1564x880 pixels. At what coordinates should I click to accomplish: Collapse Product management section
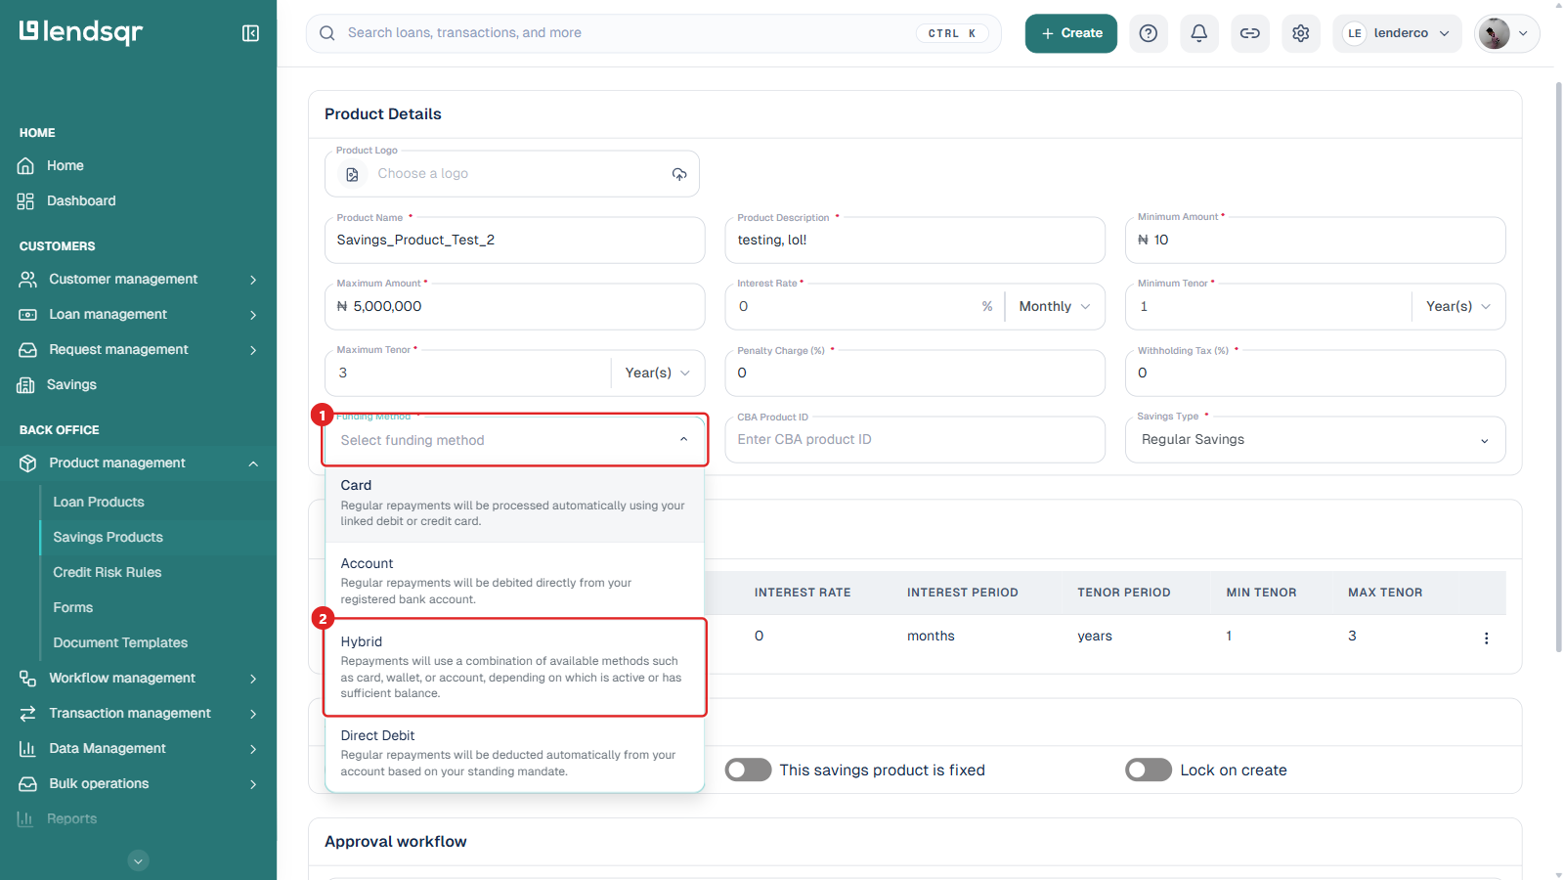click(x=138, y=463)
